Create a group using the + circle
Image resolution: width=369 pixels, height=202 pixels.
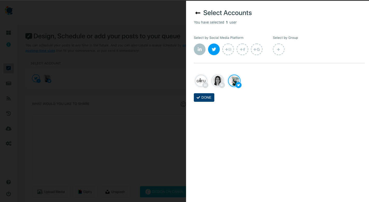click(279, 49)
